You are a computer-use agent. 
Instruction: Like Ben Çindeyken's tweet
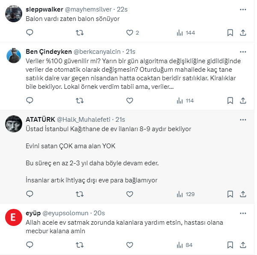130,100
